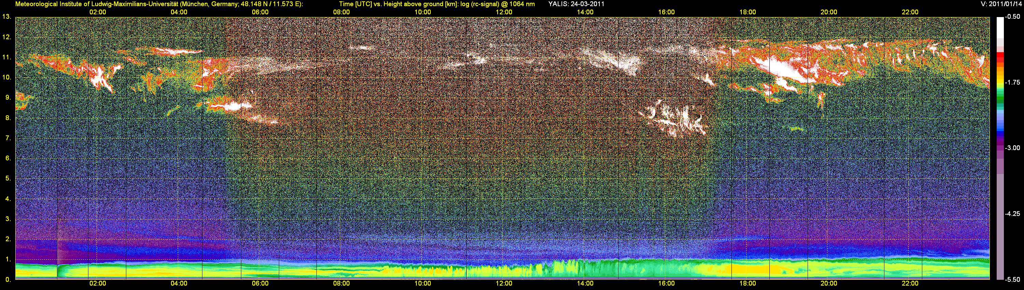This screenshot has width=1024, height=290.
Task: Select the 3. height axis label
Action: click(8, 219)
